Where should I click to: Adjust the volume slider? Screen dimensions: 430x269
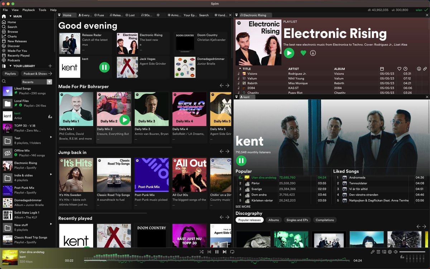pos(412,252)
